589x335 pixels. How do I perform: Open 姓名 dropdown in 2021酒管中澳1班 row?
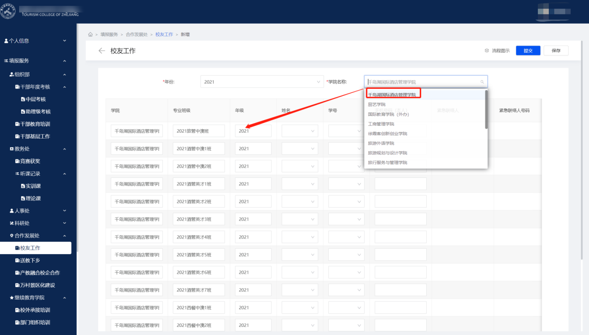coord(300,149)
